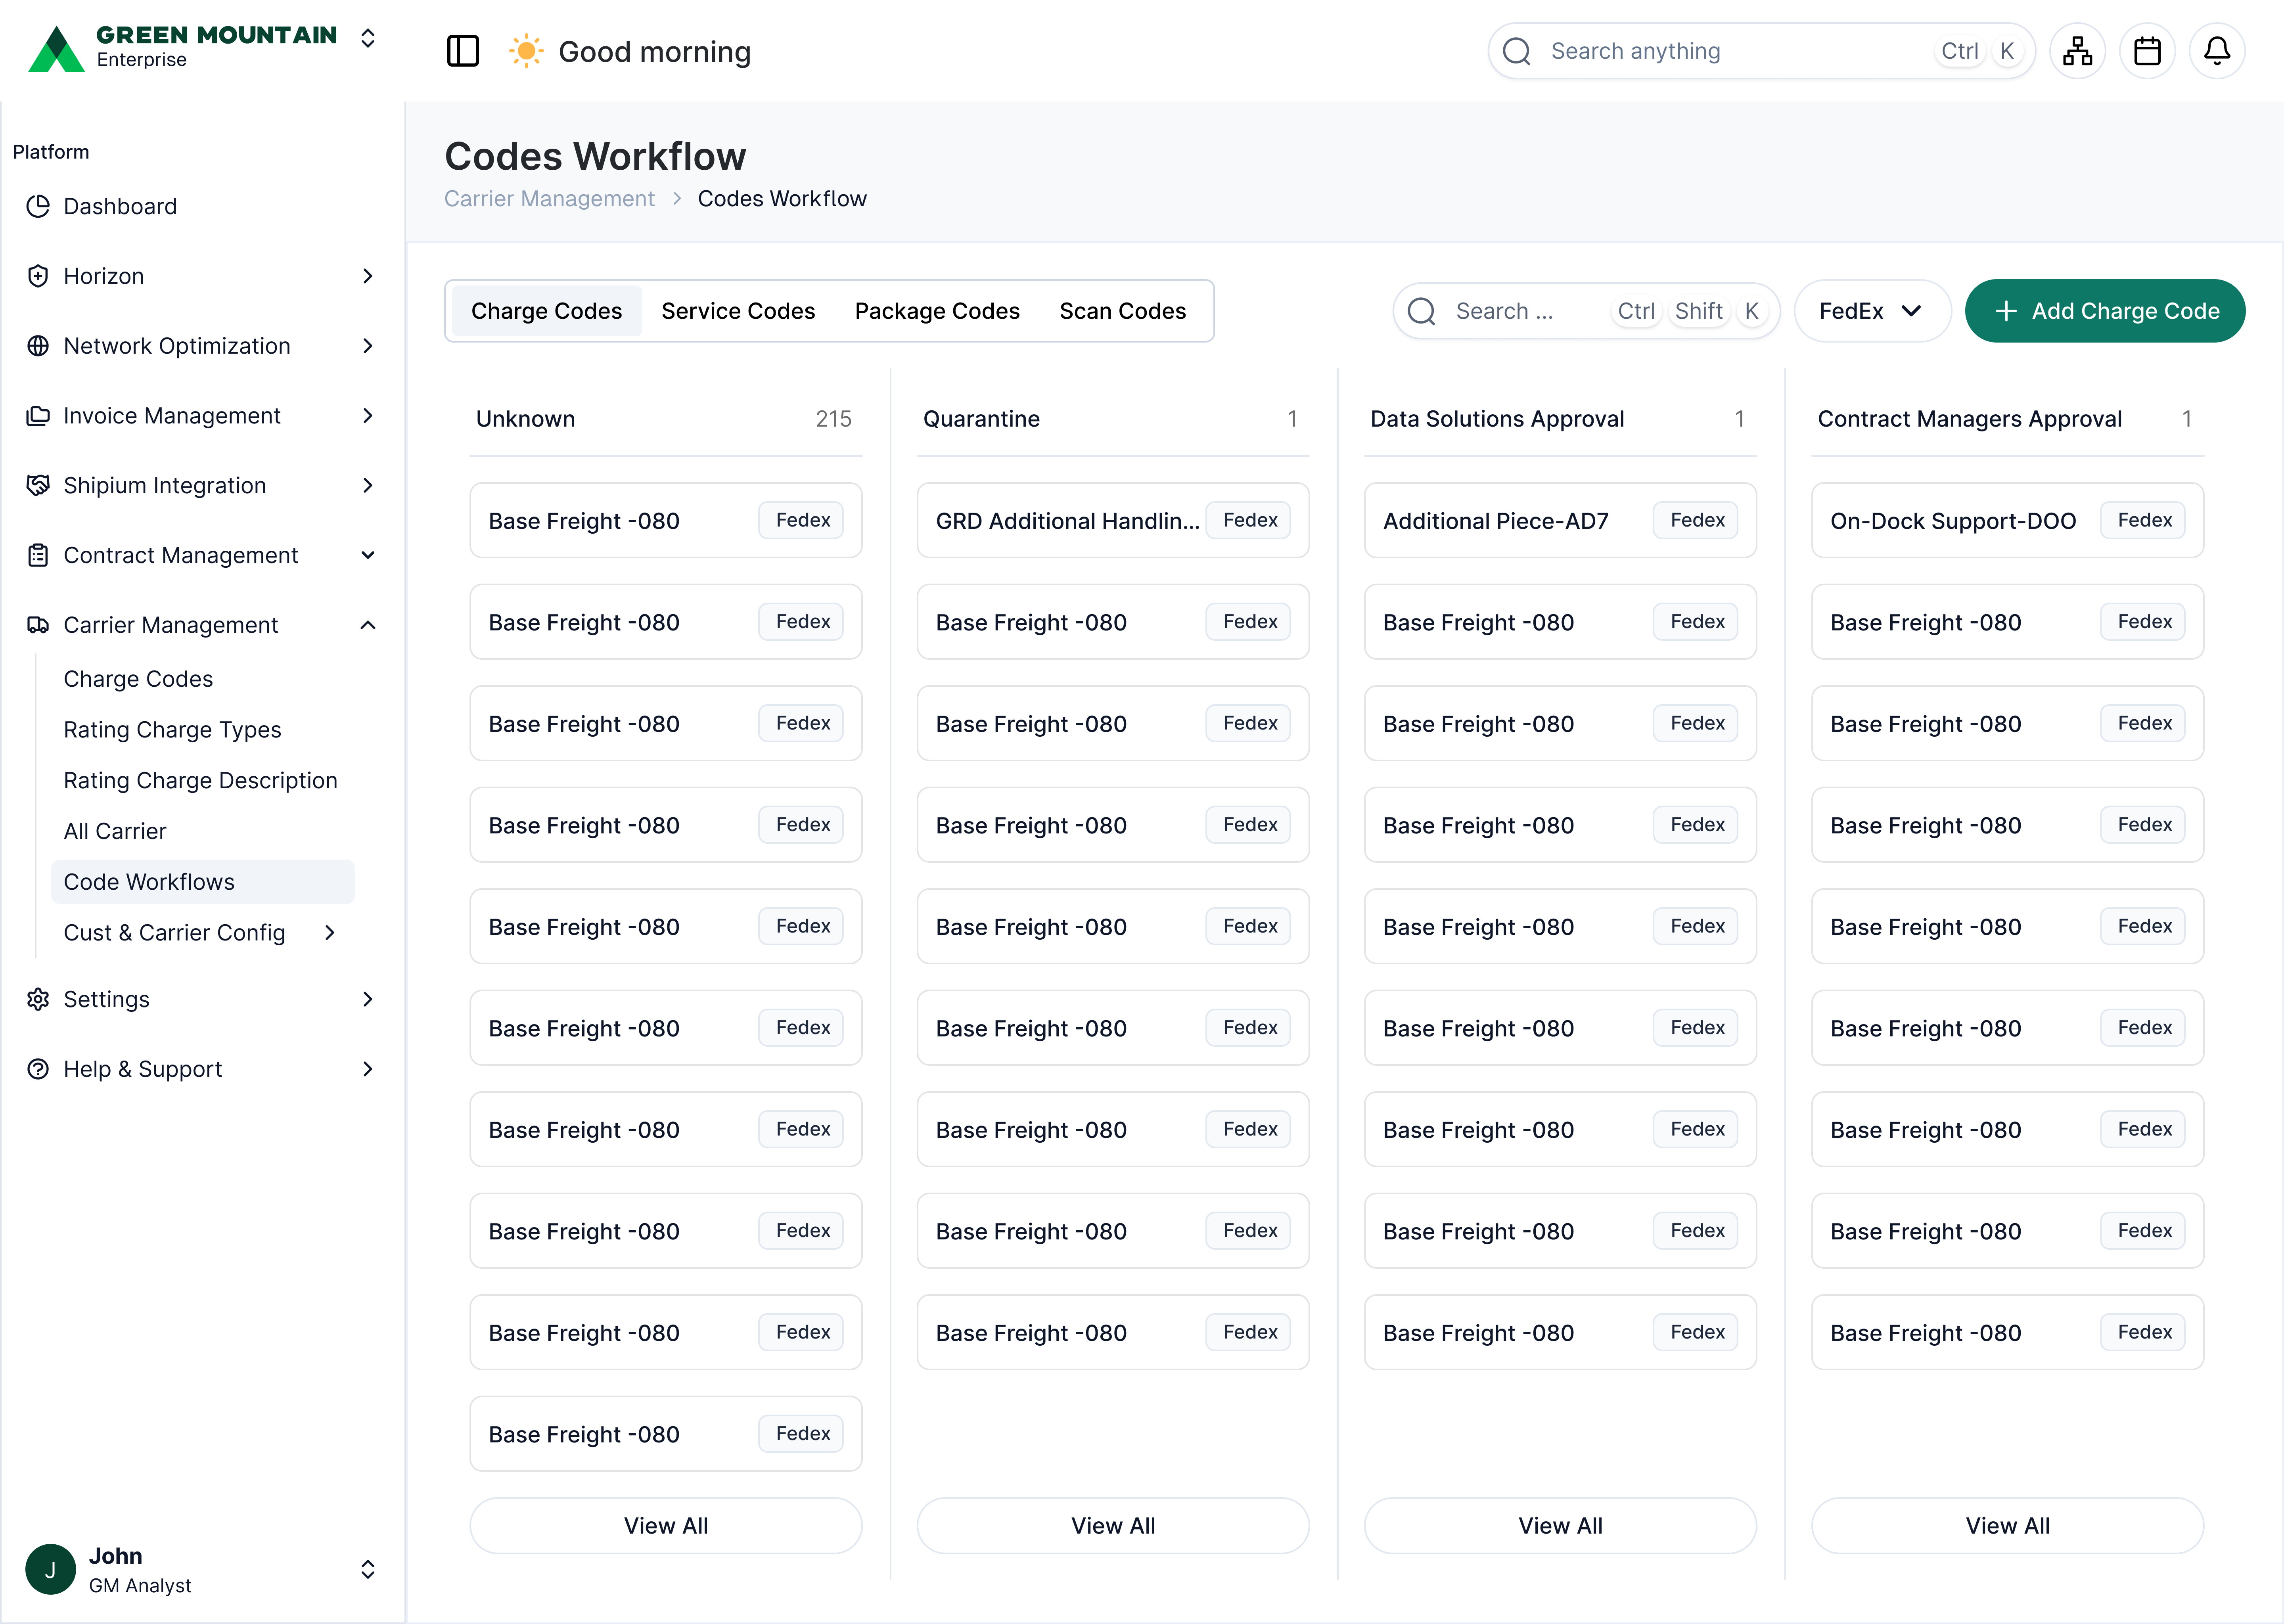Switch to the Scan Codes tab
This screenshot has height=1624, width=2284.
[1123, 311]
